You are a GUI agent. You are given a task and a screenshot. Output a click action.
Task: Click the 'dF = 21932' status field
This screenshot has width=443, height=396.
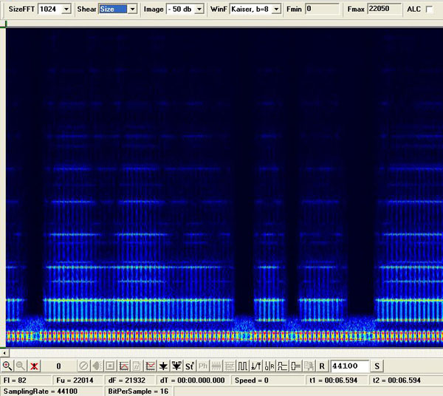click(x=130, y=380)
